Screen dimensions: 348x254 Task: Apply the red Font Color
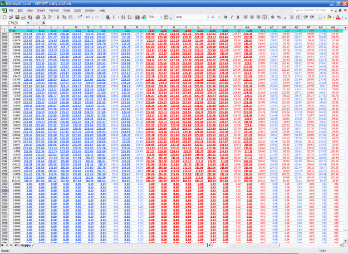pos(338,17)
